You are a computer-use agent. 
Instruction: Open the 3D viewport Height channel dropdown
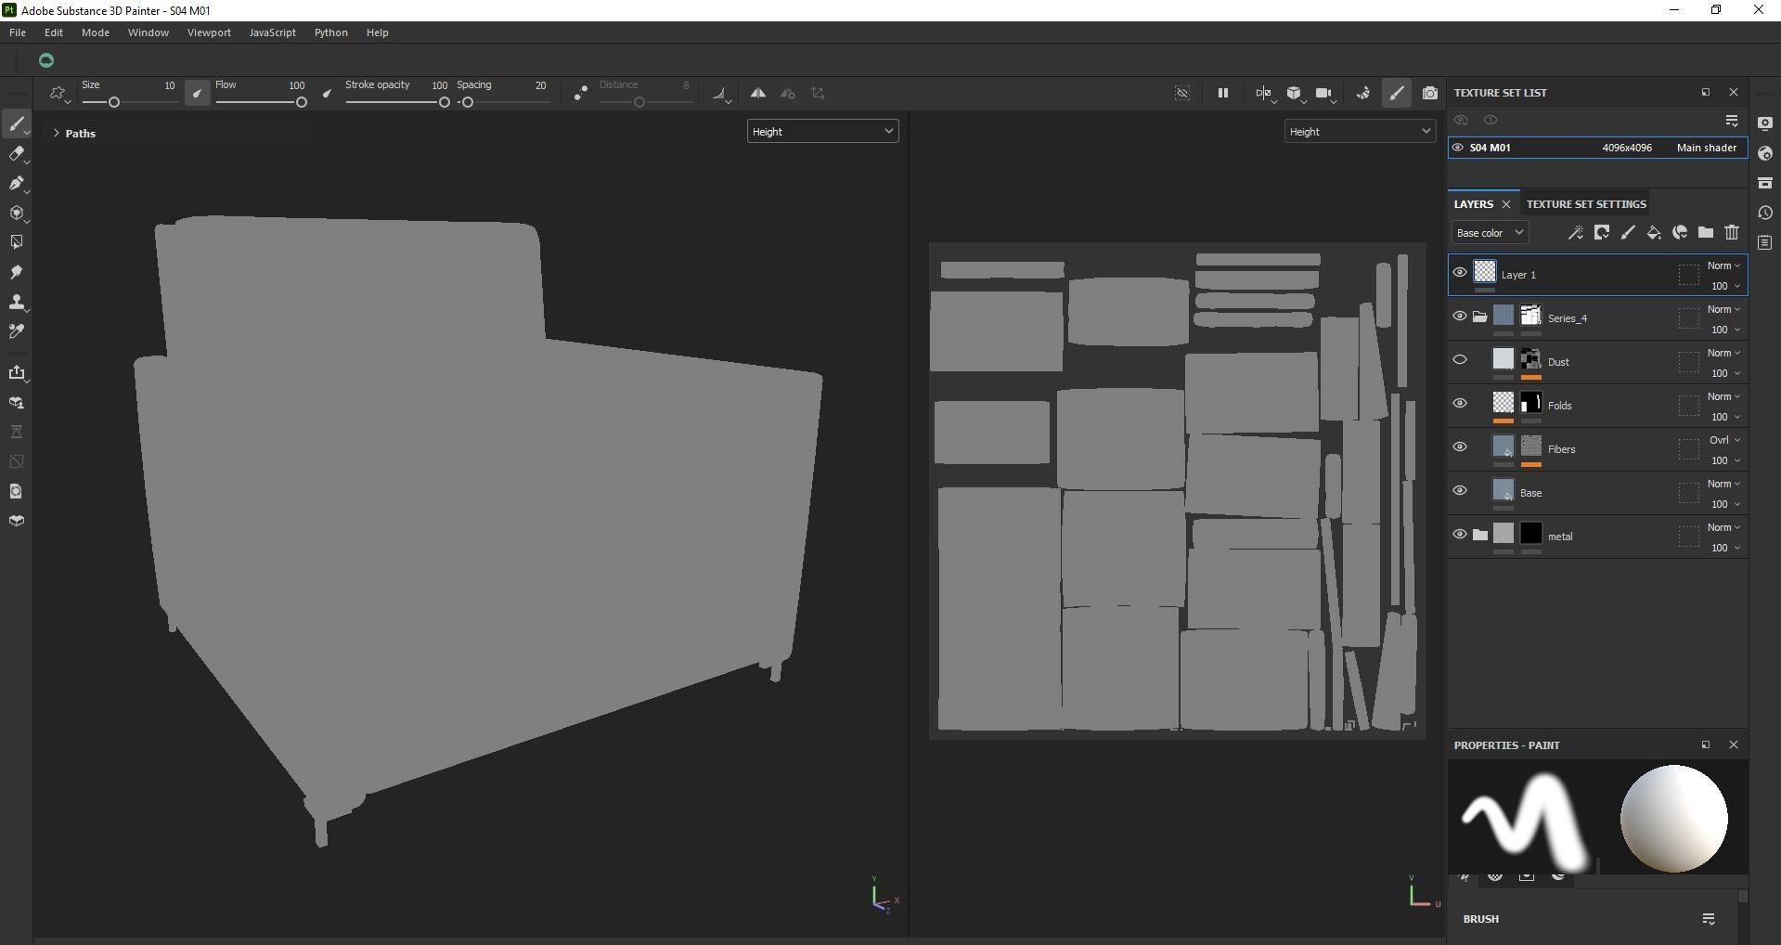pos(822,132)
